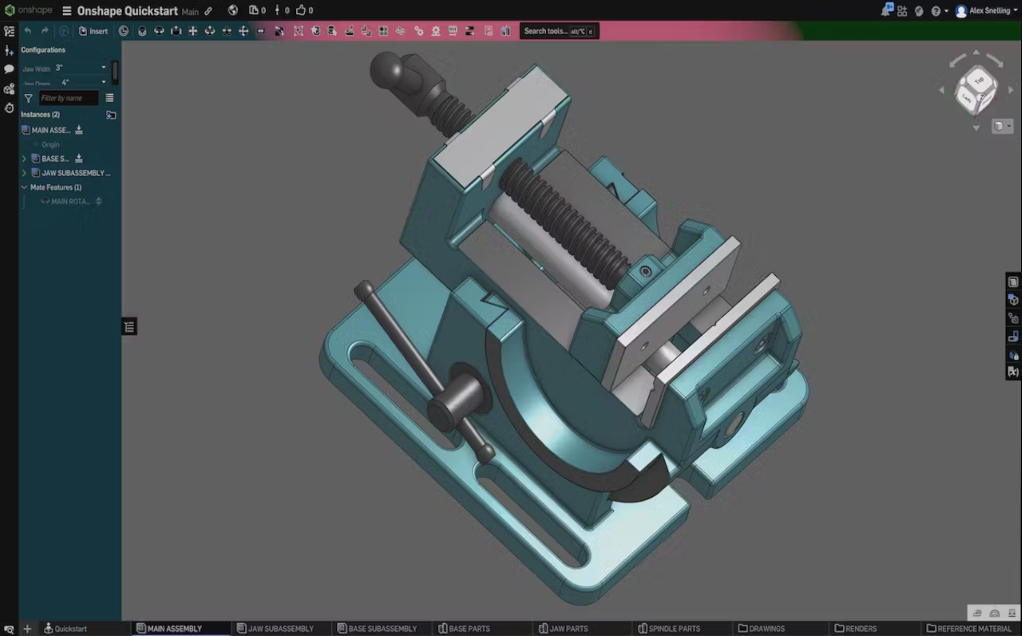This screenshot has height=636, width=1022.
Task: Open the notifications bell icon
Action: pos(886,10)
